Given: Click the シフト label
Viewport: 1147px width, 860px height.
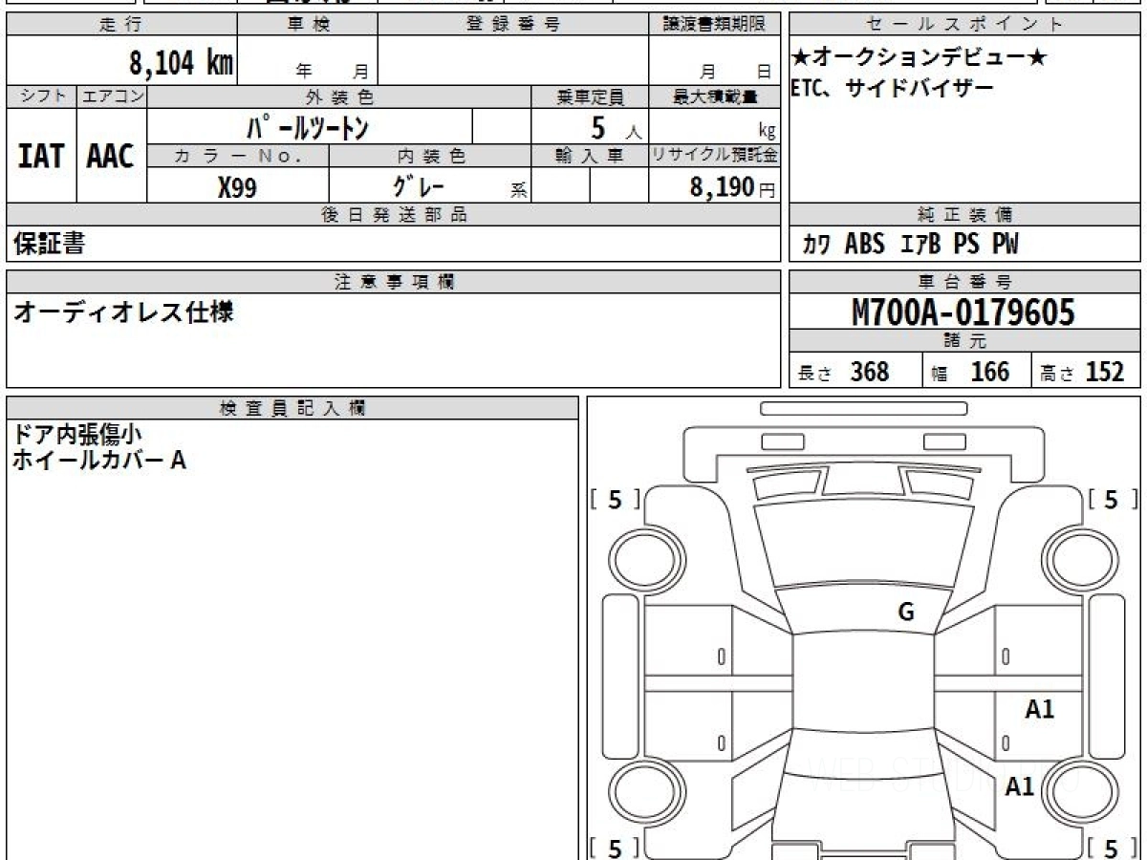Looking at the screenshot, I should pos(41,97).
